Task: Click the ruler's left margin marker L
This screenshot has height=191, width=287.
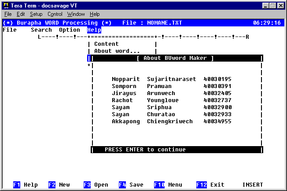Action: coord(39,37)
